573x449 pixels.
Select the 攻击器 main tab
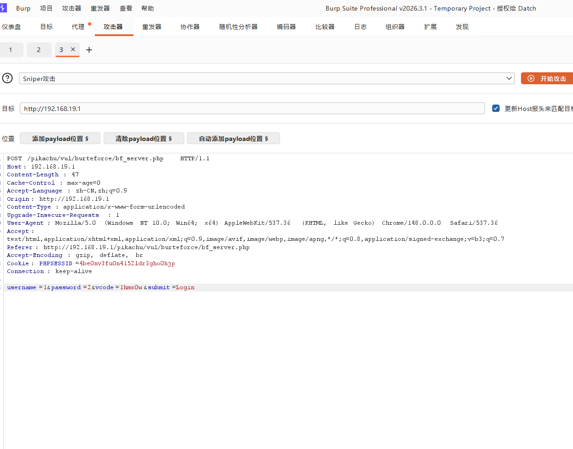[x=113, y=27]
